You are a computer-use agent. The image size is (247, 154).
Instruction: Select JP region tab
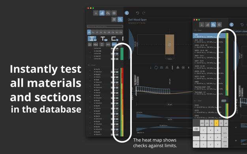click(97, 32)
